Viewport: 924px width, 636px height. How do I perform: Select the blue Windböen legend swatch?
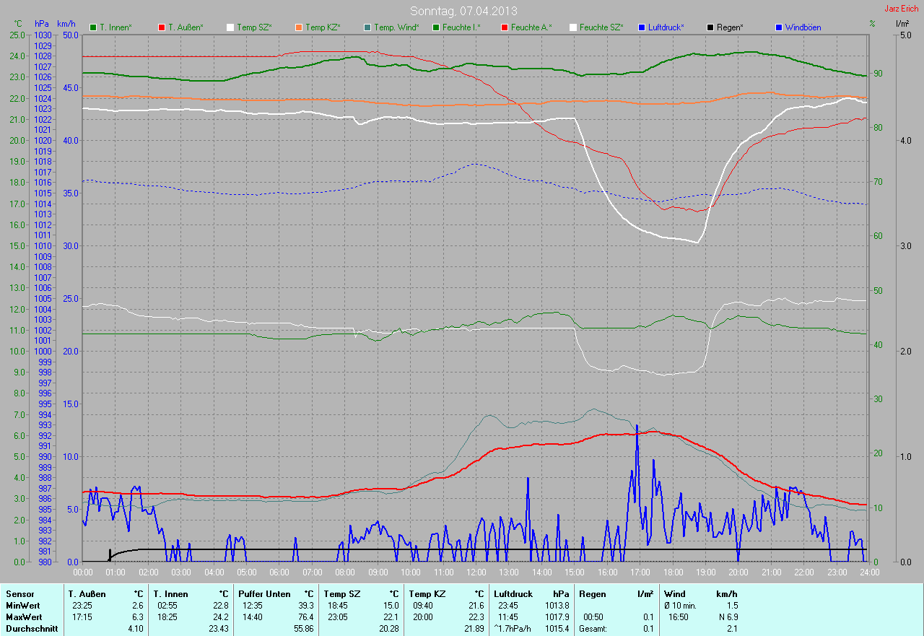point(779,27)
